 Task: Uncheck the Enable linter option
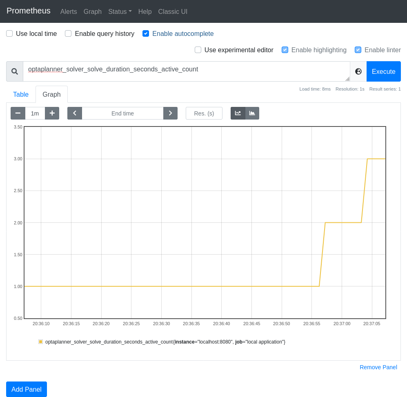pyautogui.click(x=358, y=50)
